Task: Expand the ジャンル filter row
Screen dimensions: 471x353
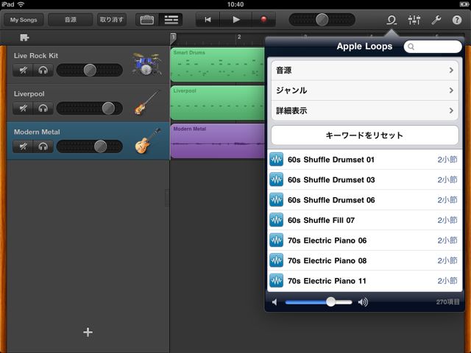Action: 365,90
